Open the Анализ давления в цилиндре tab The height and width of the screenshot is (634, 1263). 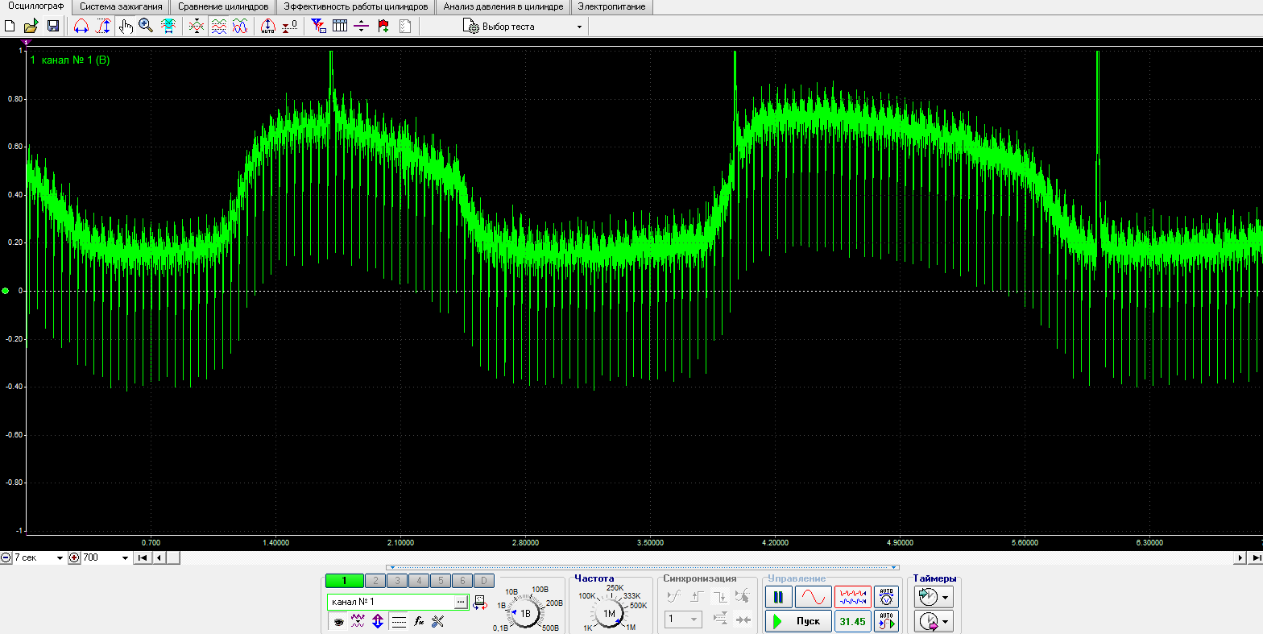pyautogui.click(x=503, y=6)
